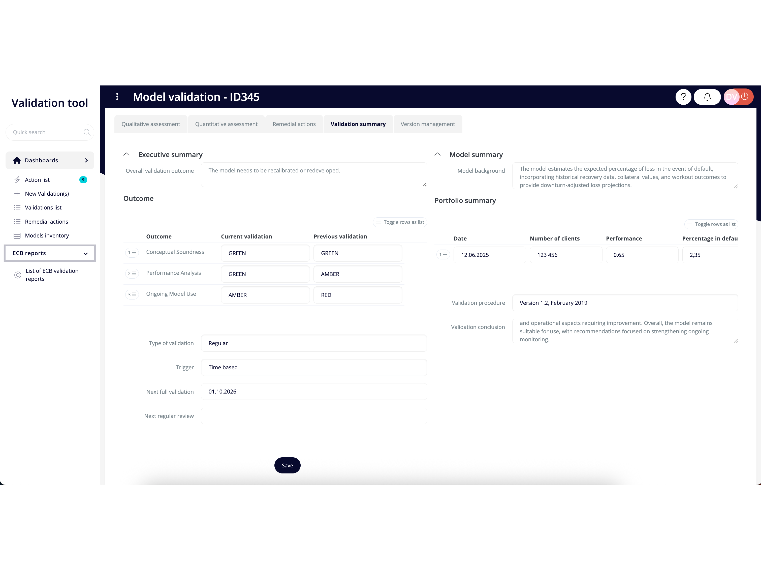761x571 pixels.
Task: Click the Validations list icon
Action: click(x=17, y=207)
